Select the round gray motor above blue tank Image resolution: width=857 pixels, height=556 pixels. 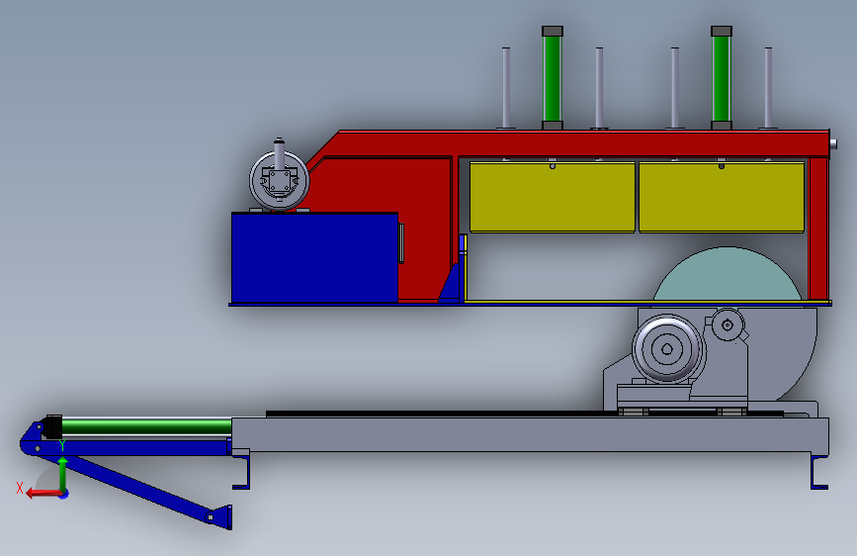tap(280, 181)
